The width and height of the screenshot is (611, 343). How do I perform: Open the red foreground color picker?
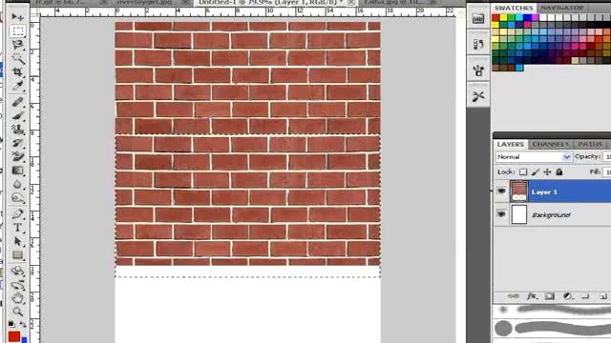coord(14,336)
